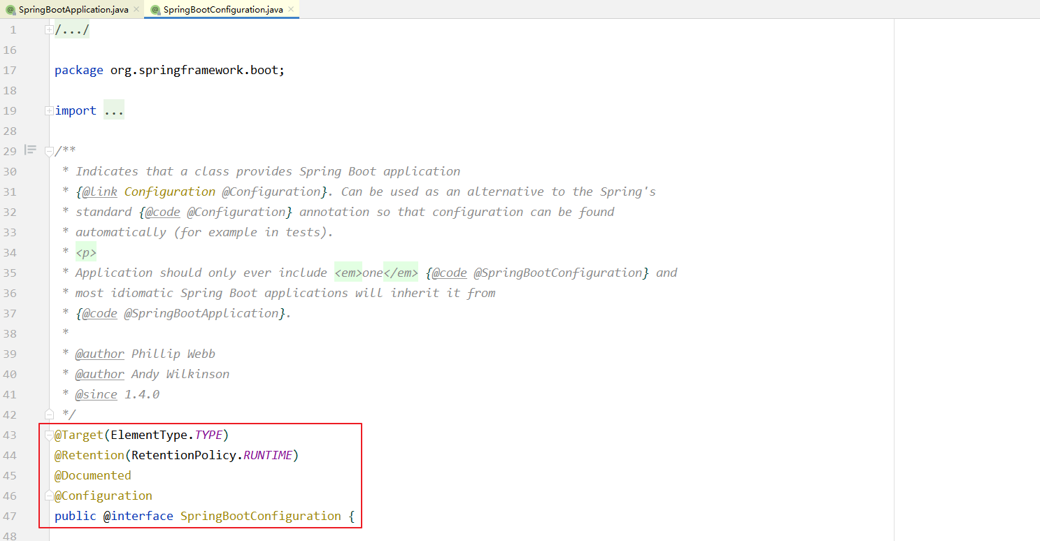Close the SpringBootApplication.java tab
The image size is (1040, 541).
[x=136, y=10]
